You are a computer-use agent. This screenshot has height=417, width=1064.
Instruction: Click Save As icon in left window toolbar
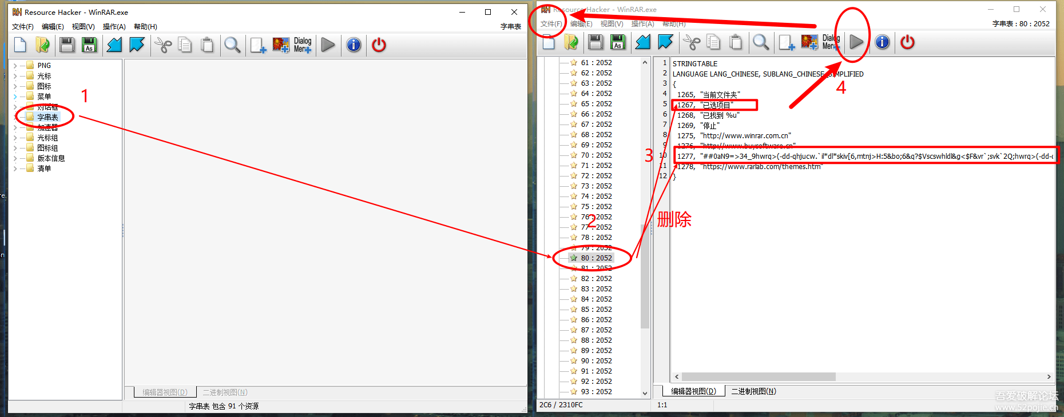[x=89, y=45]
